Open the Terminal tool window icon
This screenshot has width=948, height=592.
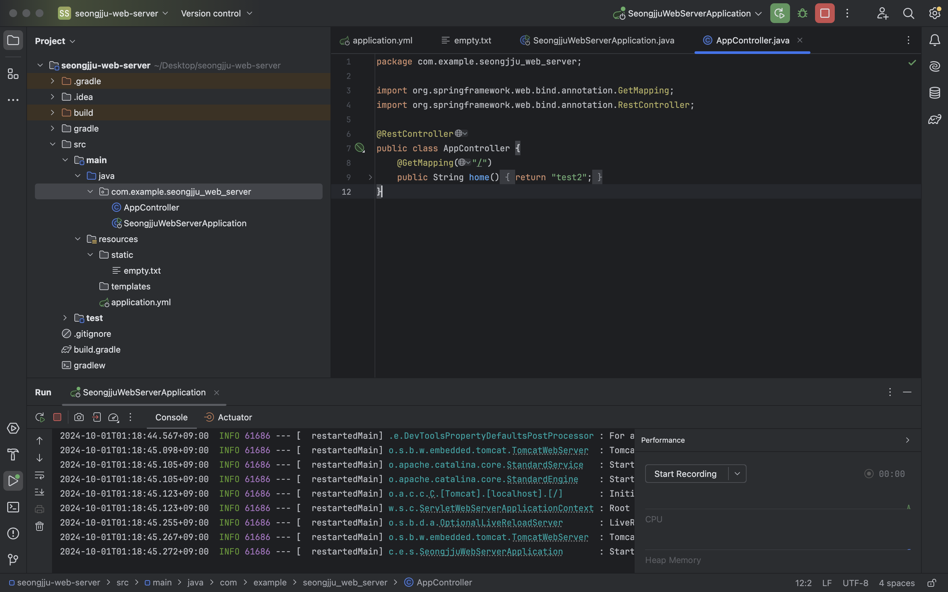point(13,507)
